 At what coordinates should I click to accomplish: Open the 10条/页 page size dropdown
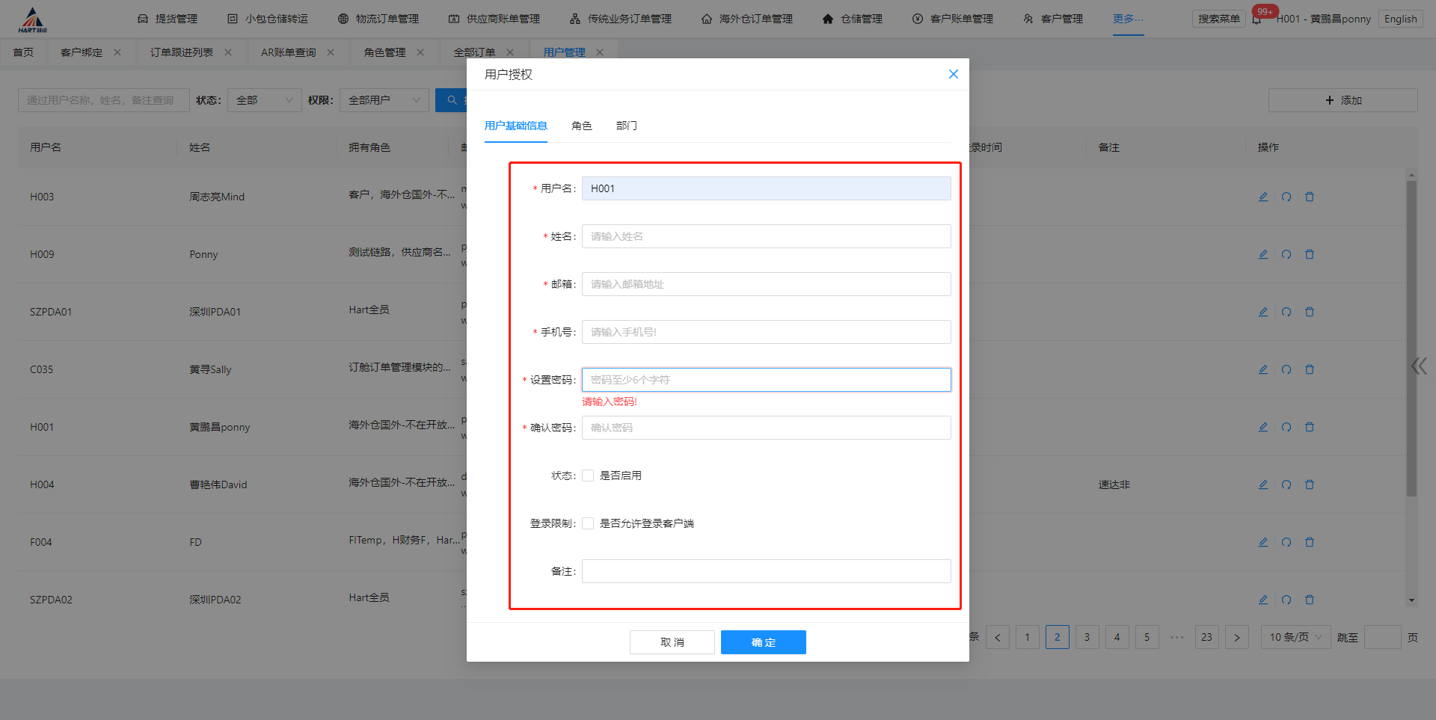(x=1295, y=637)
